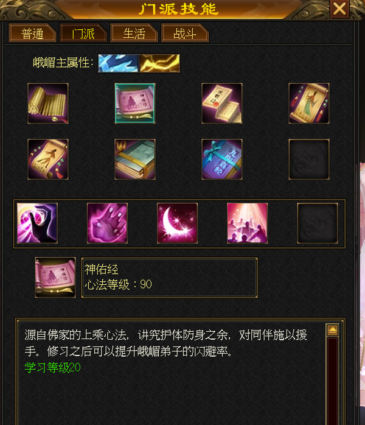Select the purple 九阴真经 book icon

(222, 160)
